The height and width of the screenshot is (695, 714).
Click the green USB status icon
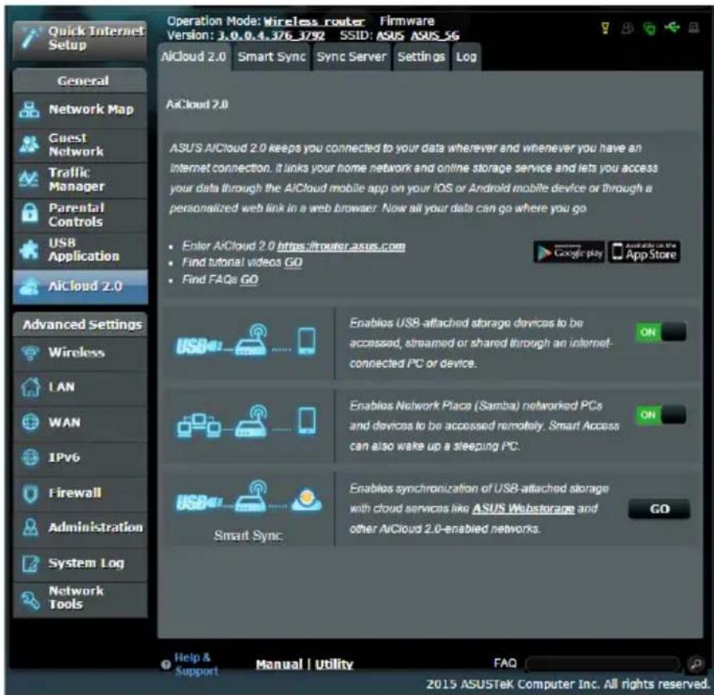(x=672, y=27)
